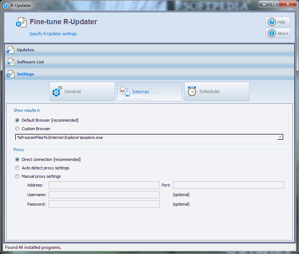Click 'Found 44 installed programs.' status text
The height and width of the screenshot is (254, 299).
click(x=33, y=247)
